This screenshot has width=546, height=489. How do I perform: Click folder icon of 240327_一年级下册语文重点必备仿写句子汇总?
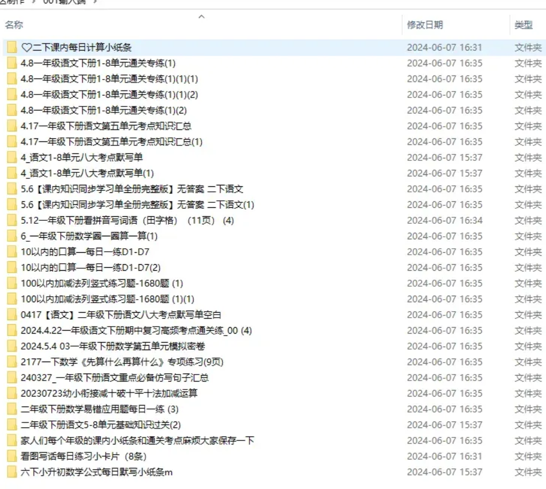[12, 378]
